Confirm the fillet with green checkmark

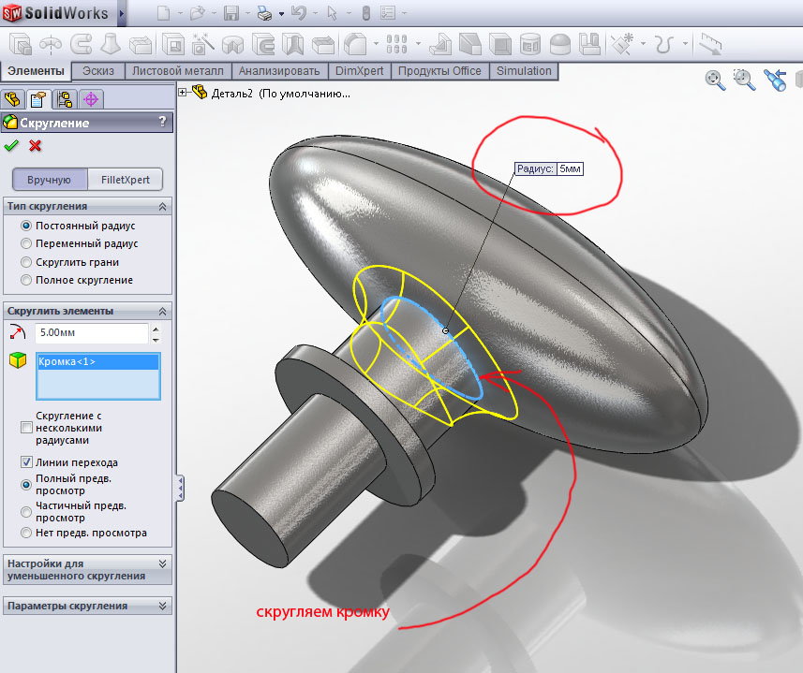11,145
